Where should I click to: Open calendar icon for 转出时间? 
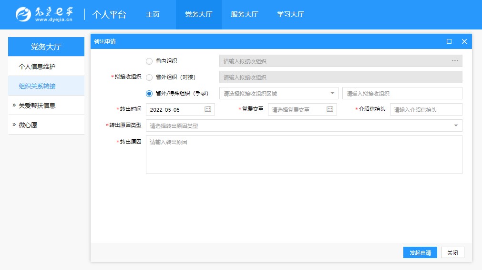(208, 109)
